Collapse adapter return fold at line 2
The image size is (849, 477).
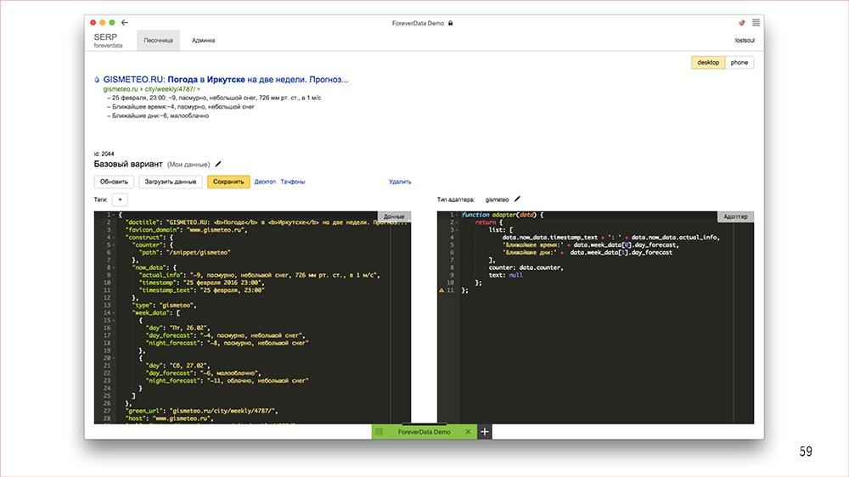(457, 222)
